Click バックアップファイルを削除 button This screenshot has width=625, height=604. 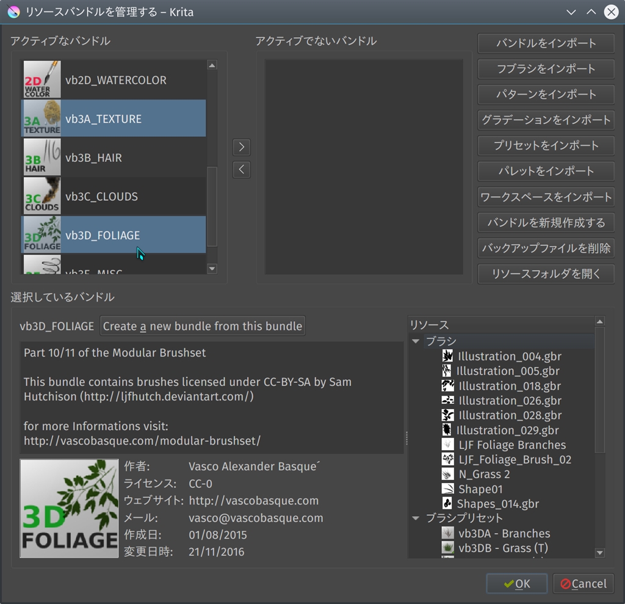click(x=546, y=248)
